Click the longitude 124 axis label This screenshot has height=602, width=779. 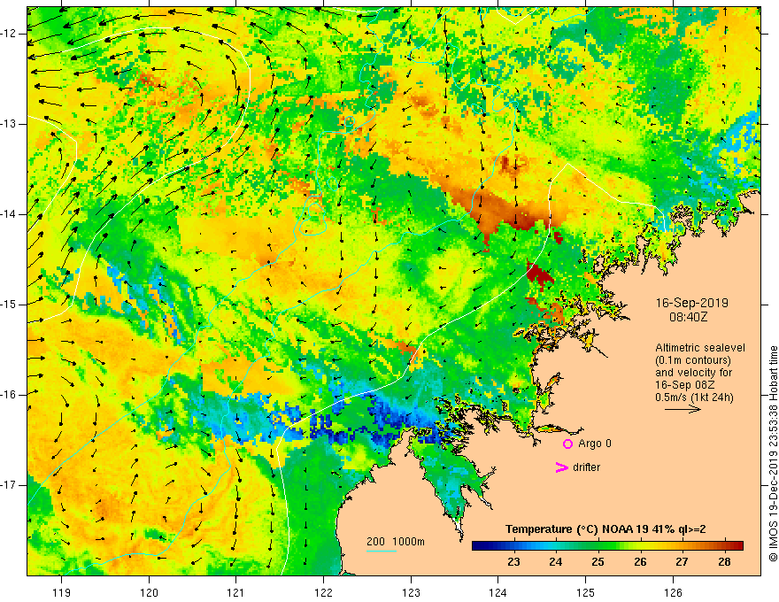498,592
